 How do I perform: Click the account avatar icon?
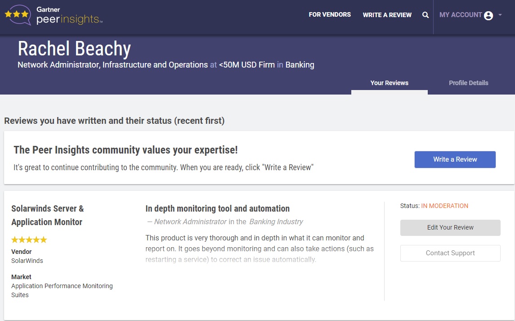[488, 15]
